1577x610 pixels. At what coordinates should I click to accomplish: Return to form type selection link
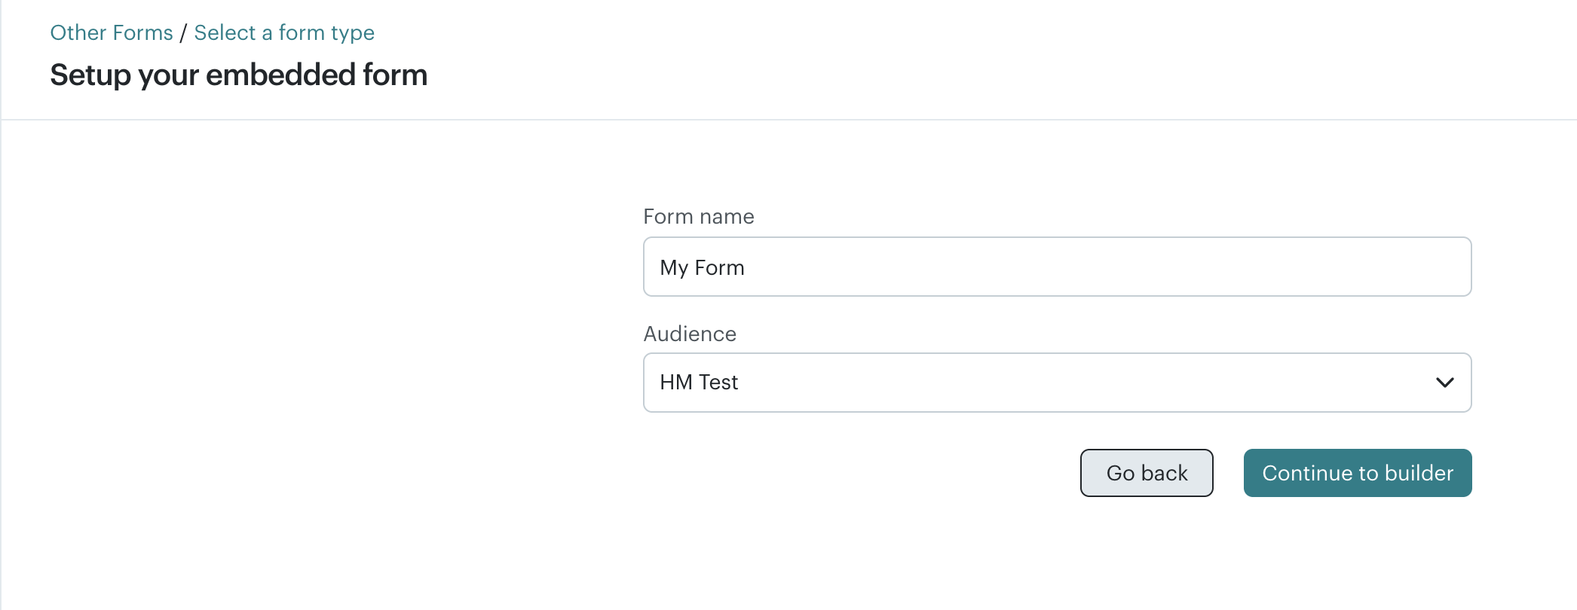coord(284,33)
